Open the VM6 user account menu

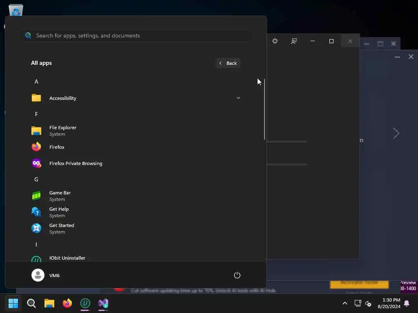46,275
